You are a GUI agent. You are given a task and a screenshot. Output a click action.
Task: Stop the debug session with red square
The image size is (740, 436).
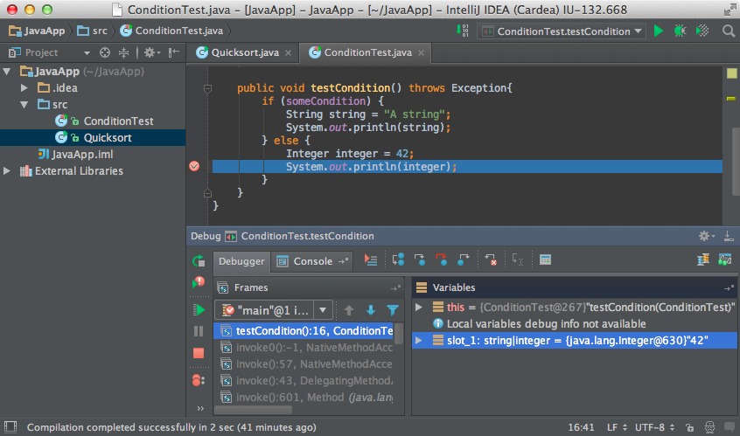199,353
